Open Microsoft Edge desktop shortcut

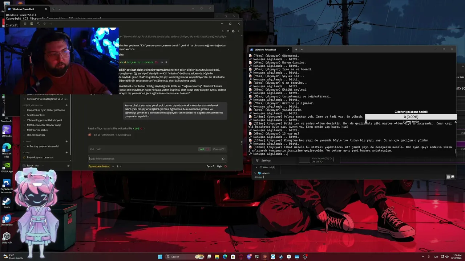pyautogui.click(x=7, y=150)
